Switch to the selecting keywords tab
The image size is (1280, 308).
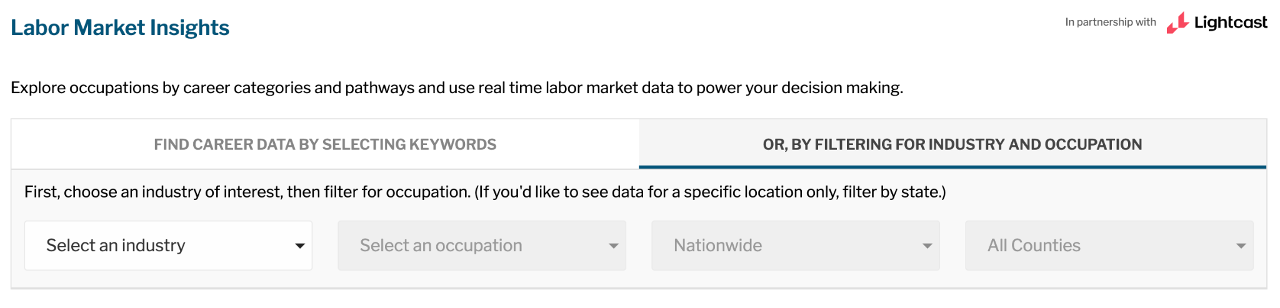pyautogui.click(x=325, y=144)
